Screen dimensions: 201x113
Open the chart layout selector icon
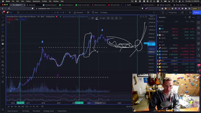coord(163,13)
